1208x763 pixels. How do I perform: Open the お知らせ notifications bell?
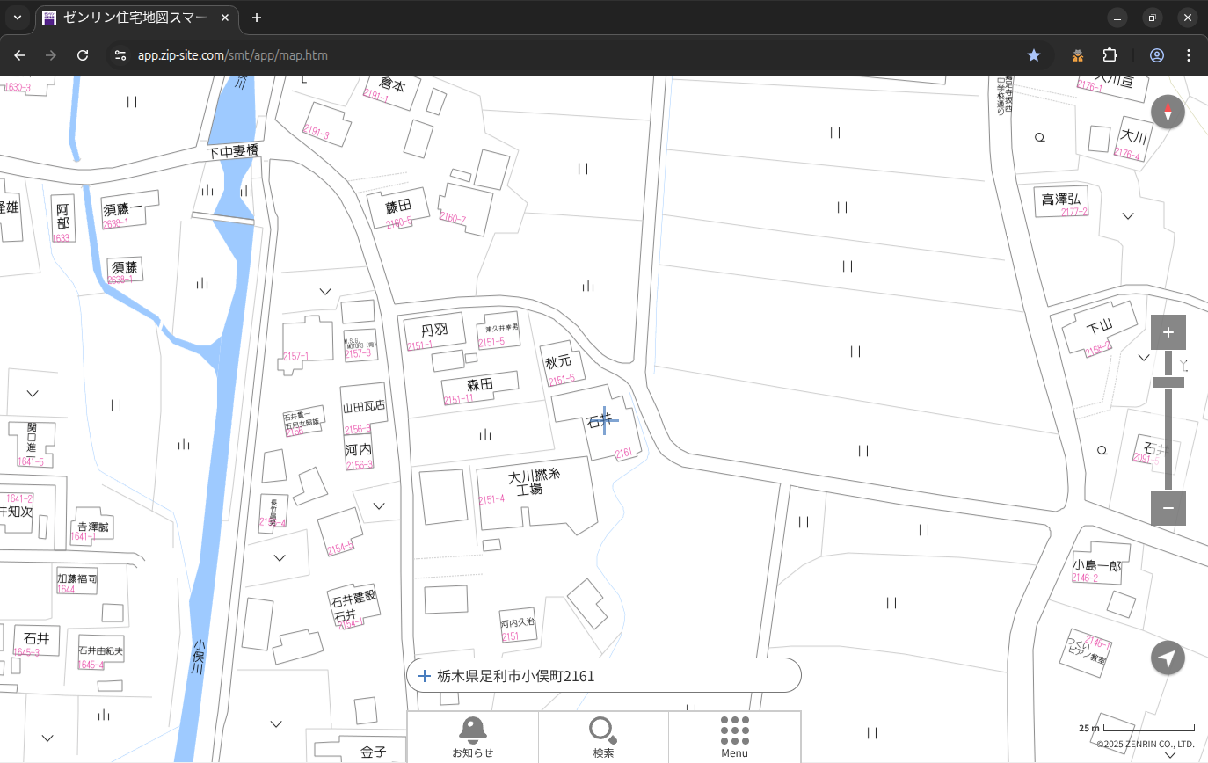pos(472,736)
